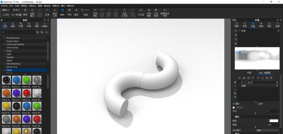Screen dimensions: 283x134
Task: Click the Paint Gloss blue material thumbnail
Action: coord(17,80)
